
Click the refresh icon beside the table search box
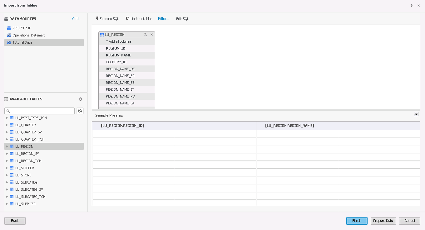(80, 111)
